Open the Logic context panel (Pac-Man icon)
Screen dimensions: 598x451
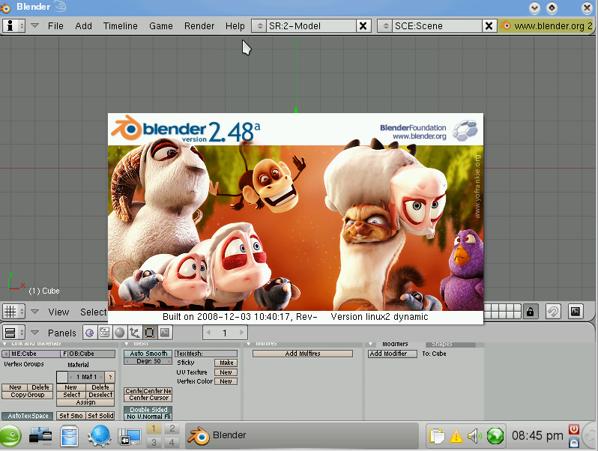pos(90,333)
